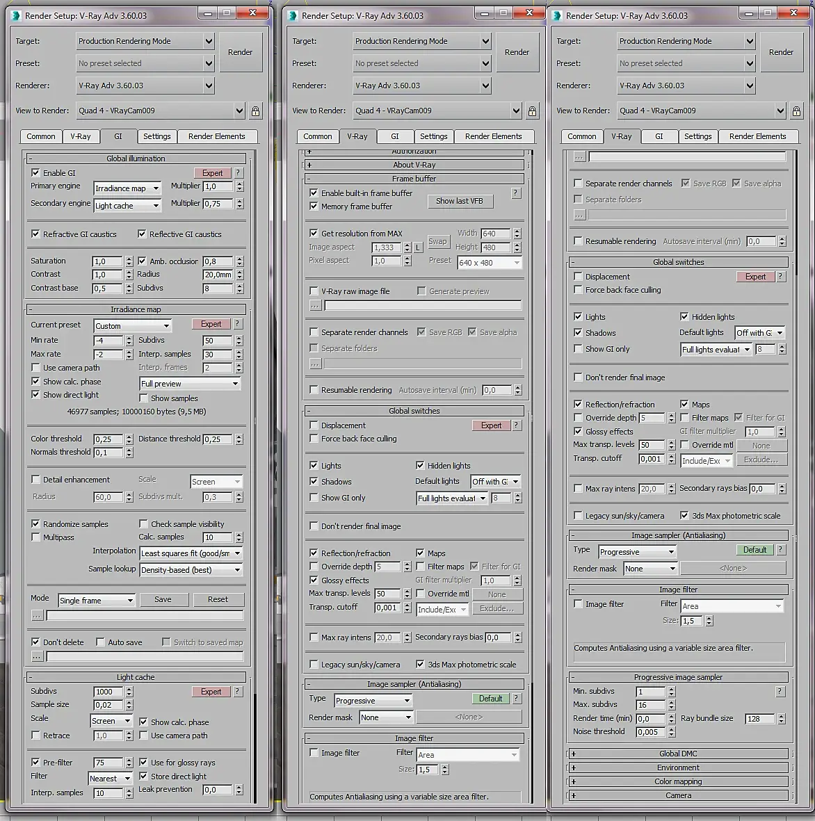The image size is (815, 821).
Task: Toggle Amb. occlusion checkbox
Action: (142, 261)
